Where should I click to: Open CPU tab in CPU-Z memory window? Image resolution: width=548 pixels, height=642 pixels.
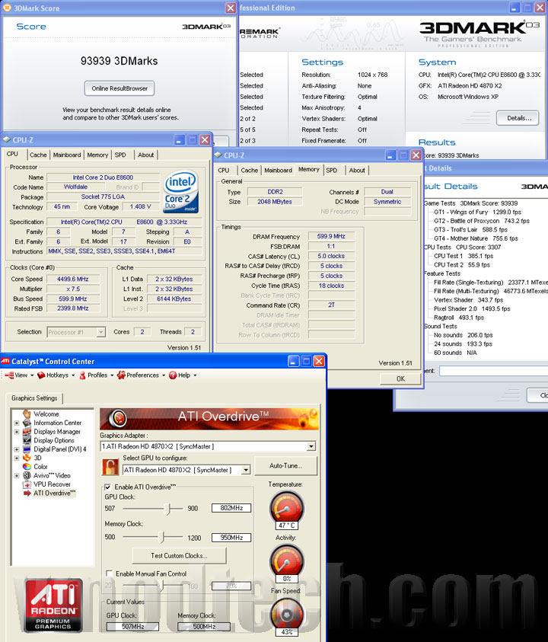pyautogui.click(x=224, y=171)
